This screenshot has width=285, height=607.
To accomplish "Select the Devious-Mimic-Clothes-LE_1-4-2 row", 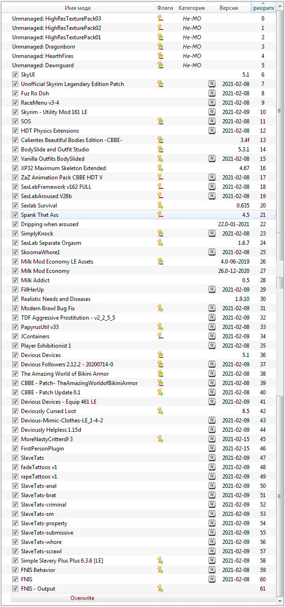I will [x=143, y=421].
